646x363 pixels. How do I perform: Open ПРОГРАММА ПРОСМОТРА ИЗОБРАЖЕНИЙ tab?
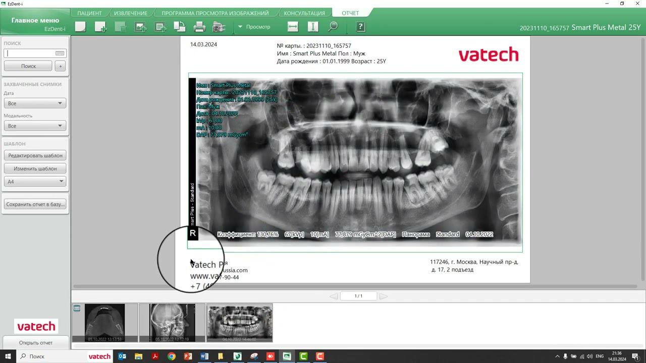click(x=215, y=13)
